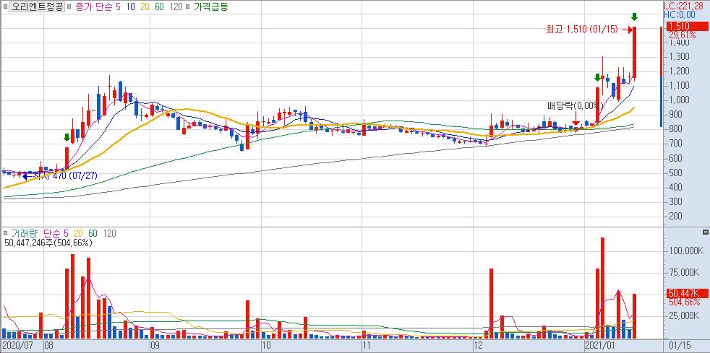
Task: Click the 최고 1,510 (01/15) label
Action: 582,30
